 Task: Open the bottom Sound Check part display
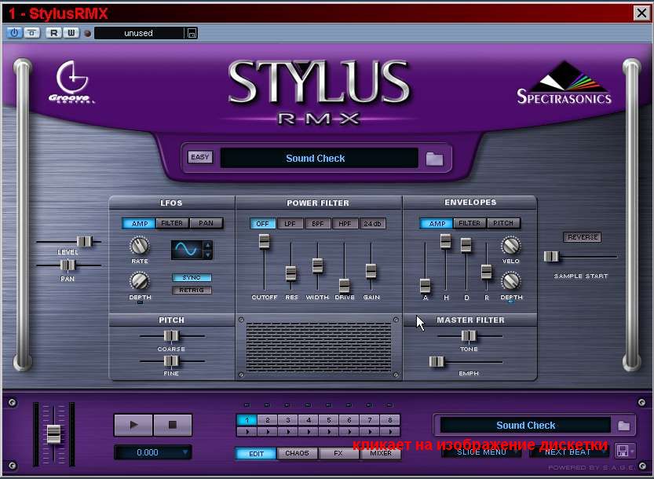525,425
